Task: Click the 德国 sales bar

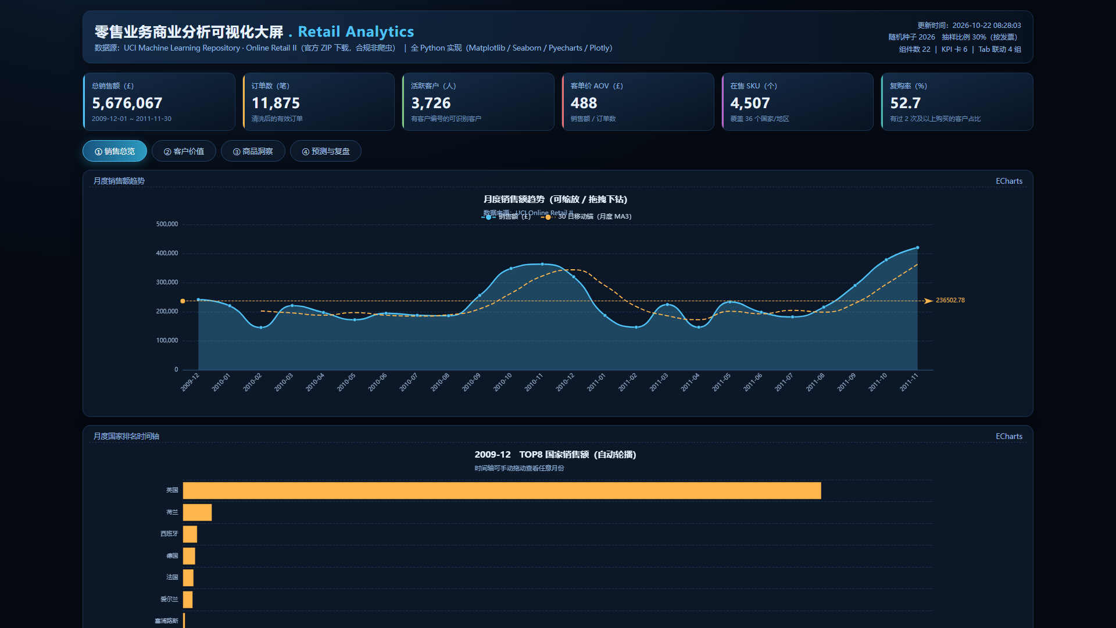Action: (x=189, y=556)
